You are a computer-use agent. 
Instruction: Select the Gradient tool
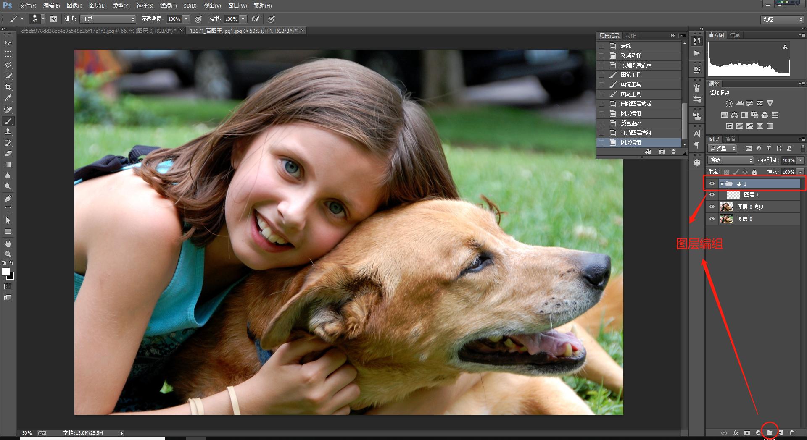click(x=8, y=165)
